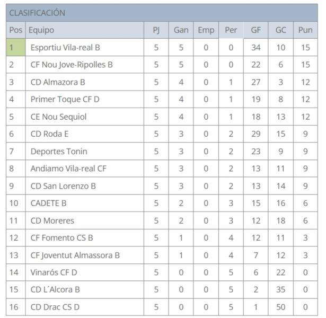The image size is (326, 318).
Task: Select the CADETE B team entry
Action: pyautogui.click(x=48, y=203)
